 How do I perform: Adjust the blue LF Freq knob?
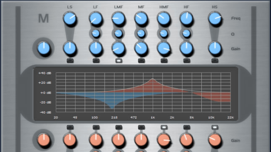[x=95, y=18]
